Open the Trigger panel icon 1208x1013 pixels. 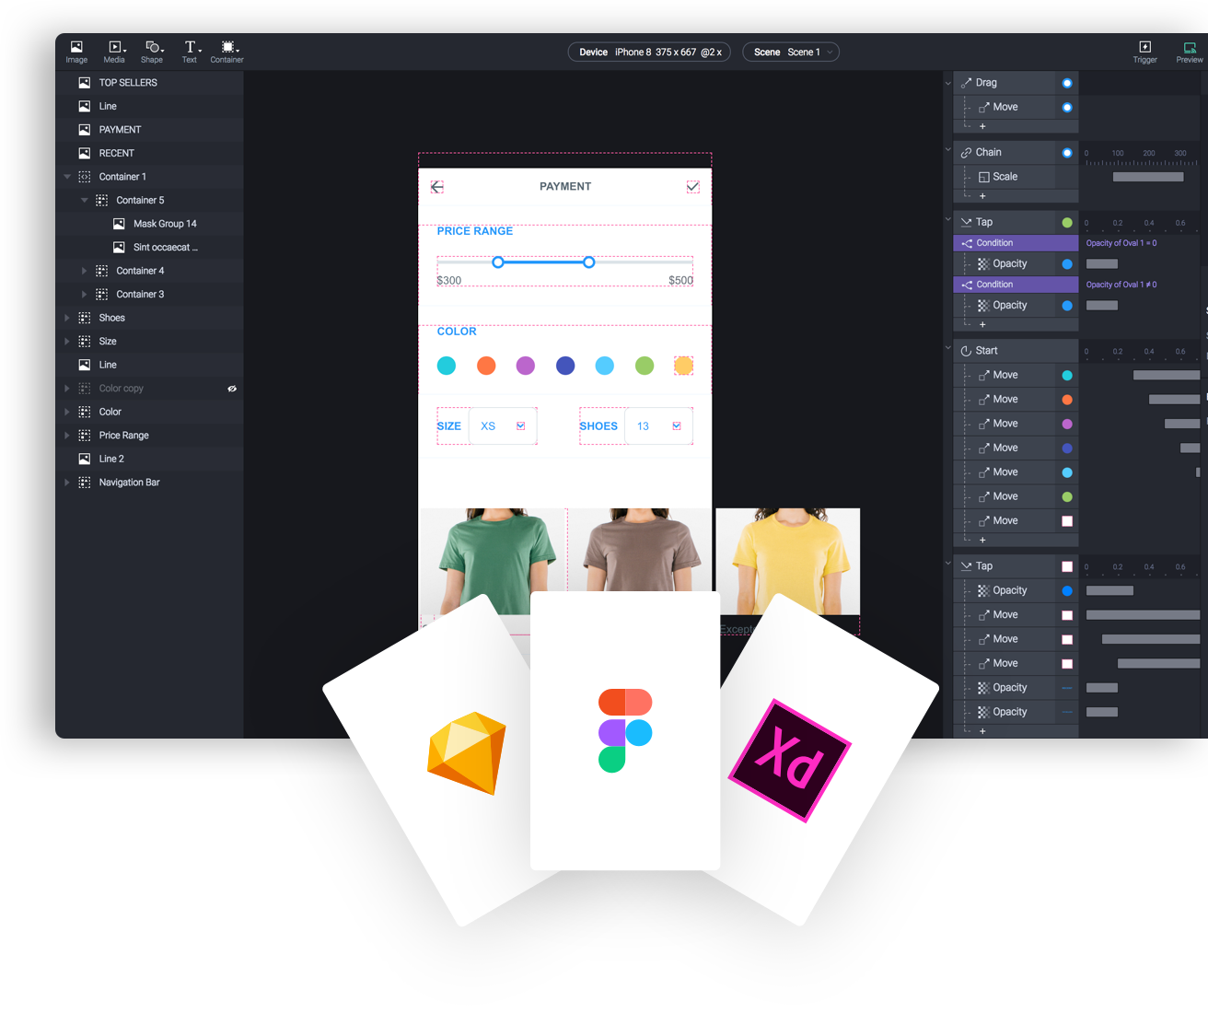pyautogui.click(x=1145, y=52)
